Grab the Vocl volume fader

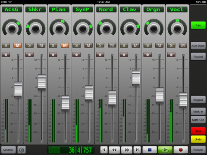[x=183, y=100]
